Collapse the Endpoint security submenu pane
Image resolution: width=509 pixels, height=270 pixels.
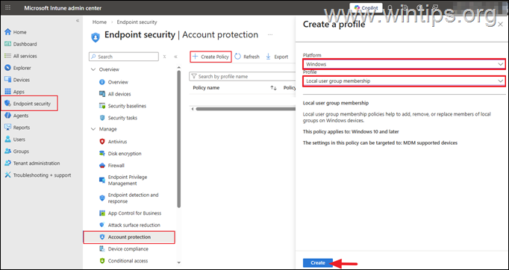click(175, 57)
